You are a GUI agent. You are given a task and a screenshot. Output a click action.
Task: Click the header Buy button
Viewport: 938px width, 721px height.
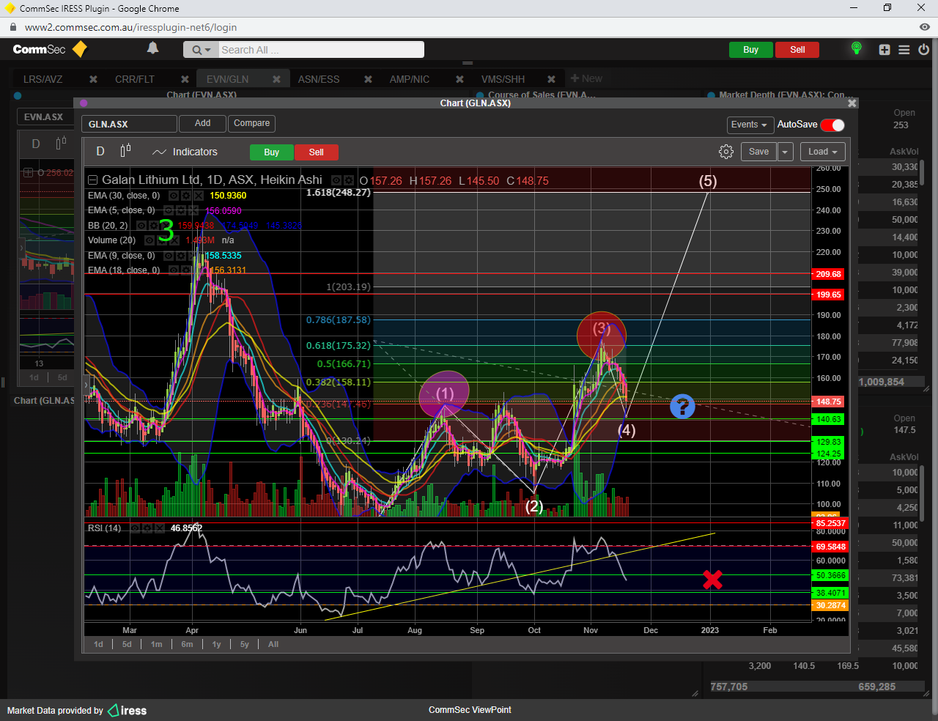point(750,50)
